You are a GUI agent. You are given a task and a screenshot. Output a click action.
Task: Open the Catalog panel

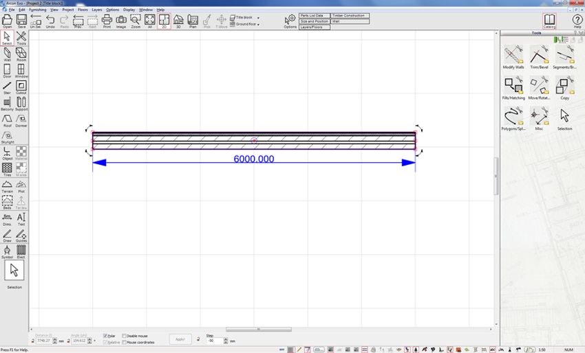(x=549, y=21)
